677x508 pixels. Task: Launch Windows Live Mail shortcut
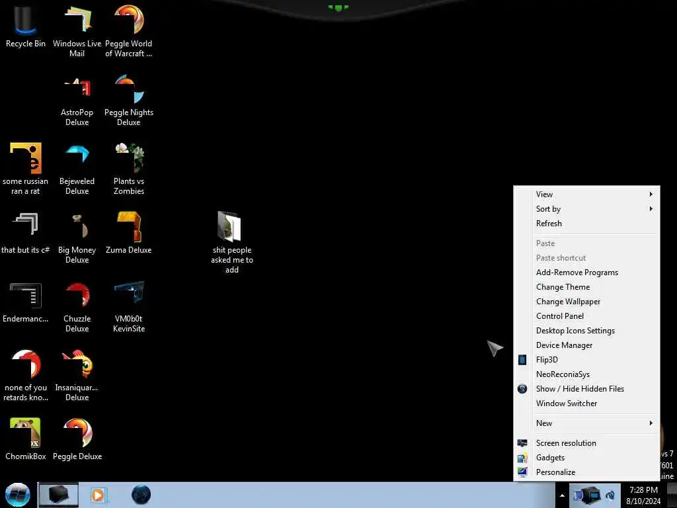click(x=77, y=31)
